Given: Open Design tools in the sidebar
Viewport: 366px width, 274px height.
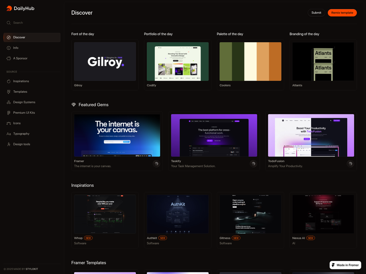Looking at the screenshot, I should [32, 144].
